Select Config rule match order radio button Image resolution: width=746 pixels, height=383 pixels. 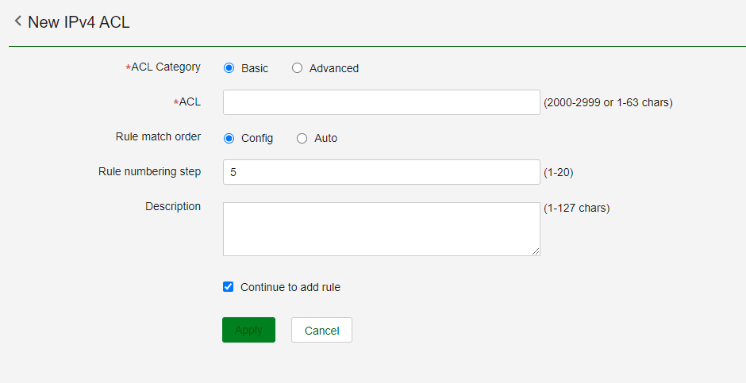point(229,138)
